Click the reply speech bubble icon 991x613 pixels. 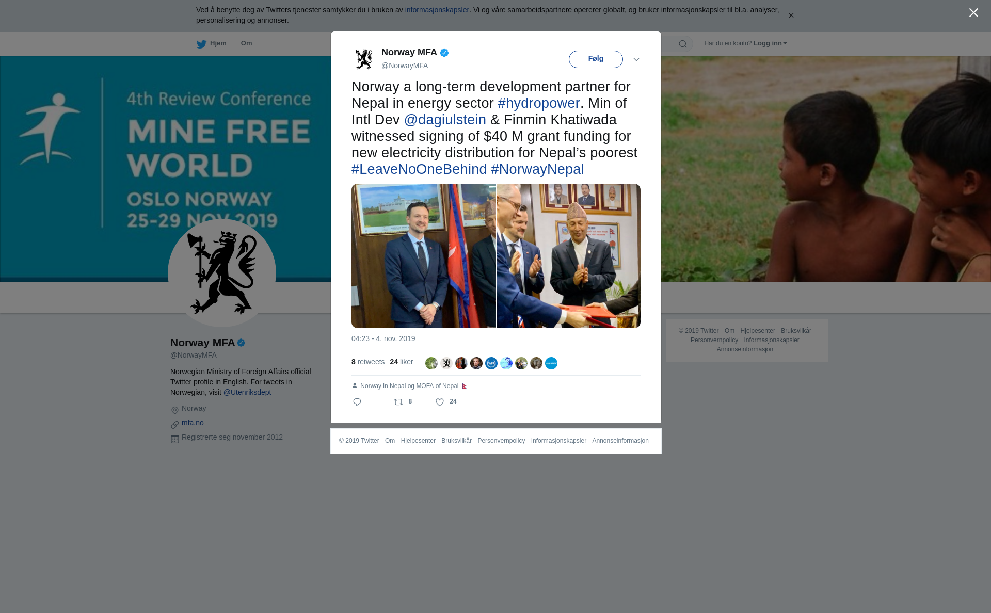[357, 402]
